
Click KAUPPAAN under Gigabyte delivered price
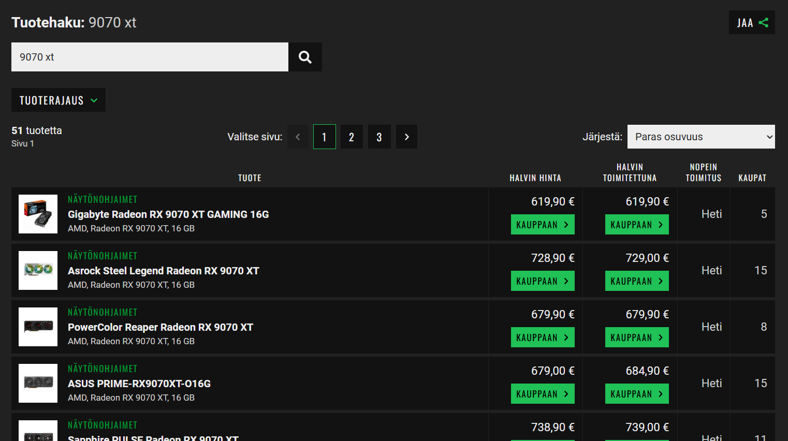tap(637, 225)
